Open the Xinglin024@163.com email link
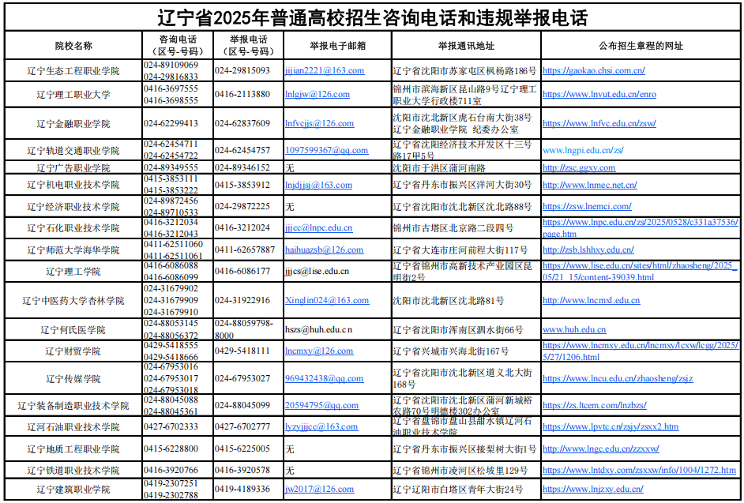The height and width of the screenshot is (503, 744). [327, 300]
